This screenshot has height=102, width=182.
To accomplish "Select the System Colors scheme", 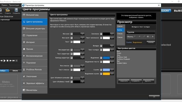I will point(122,63).
